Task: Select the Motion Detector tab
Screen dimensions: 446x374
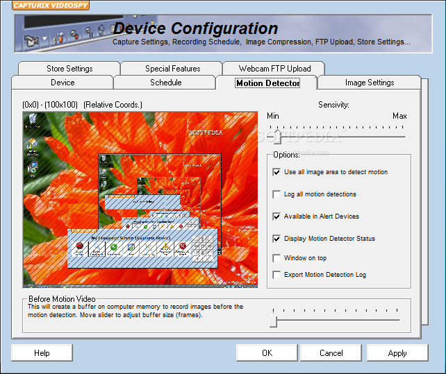Action: click(x=267, y=83)
